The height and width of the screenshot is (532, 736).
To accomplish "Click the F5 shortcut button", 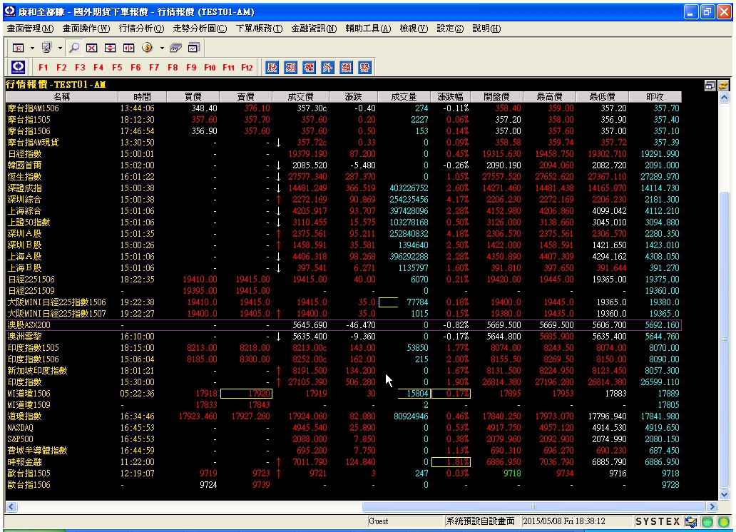I will click(117, 68).
